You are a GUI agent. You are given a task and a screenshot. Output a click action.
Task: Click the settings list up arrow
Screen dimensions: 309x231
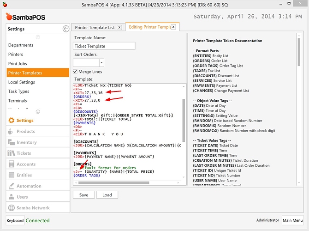click(x=38, y=37)
